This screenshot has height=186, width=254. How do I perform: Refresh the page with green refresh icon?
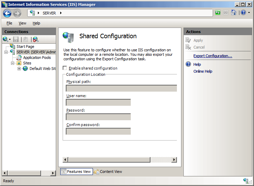click(x=218, y=12)
